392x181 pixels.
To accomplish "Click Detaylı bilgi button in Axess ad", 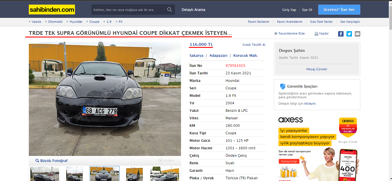I will tap(289, 161).
